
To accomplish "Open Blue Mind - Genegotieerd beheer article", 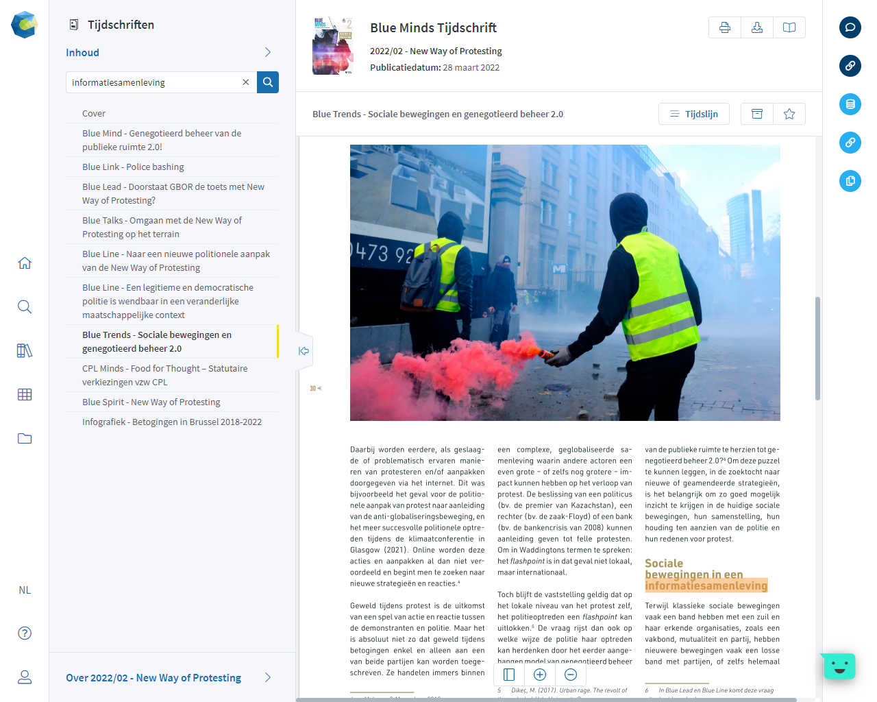I will tap(173, 140).
